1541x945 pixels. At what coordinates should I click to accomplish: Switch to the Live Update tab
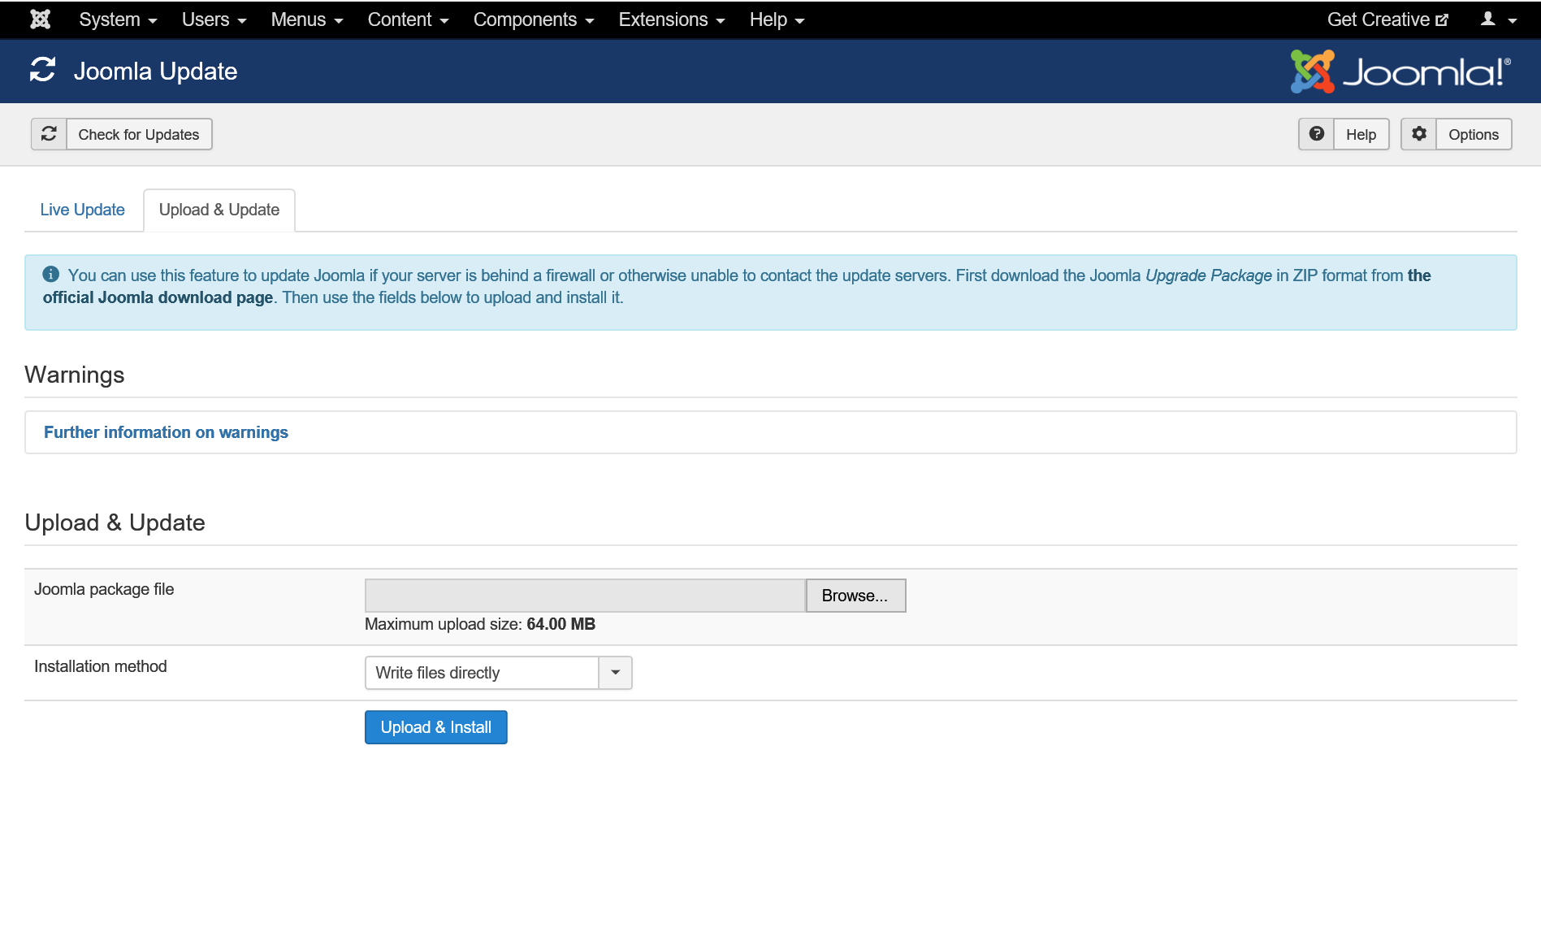[x=83, y=210]
